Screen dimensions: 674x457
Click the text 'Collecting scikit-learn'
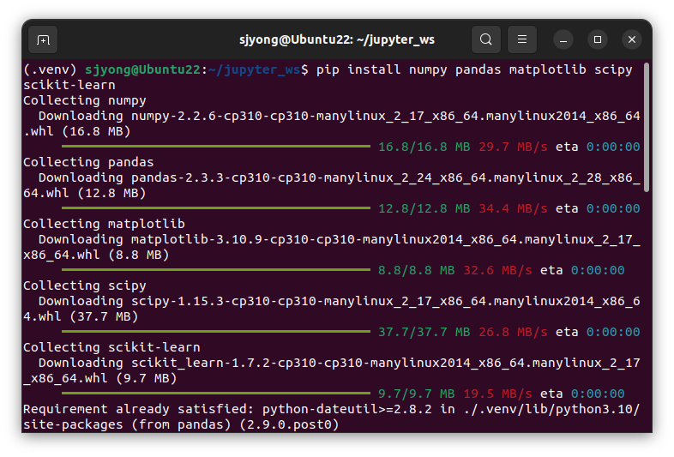pyautogui.click(x=111, y=347)
